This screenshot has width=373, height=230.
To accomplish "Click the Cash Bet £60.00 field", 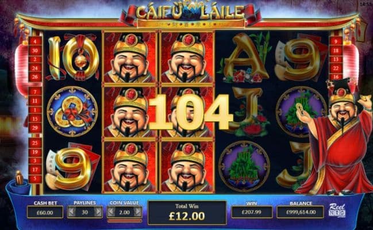I will 45,212.
